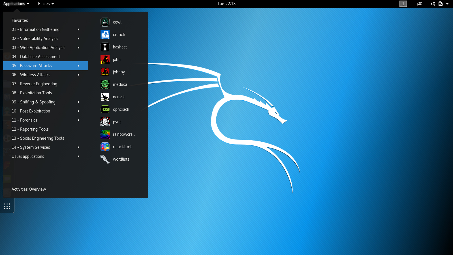Expand the System Services submenu arrow
The height and width of the screenshot is (255, 453).
pos(78,147)
